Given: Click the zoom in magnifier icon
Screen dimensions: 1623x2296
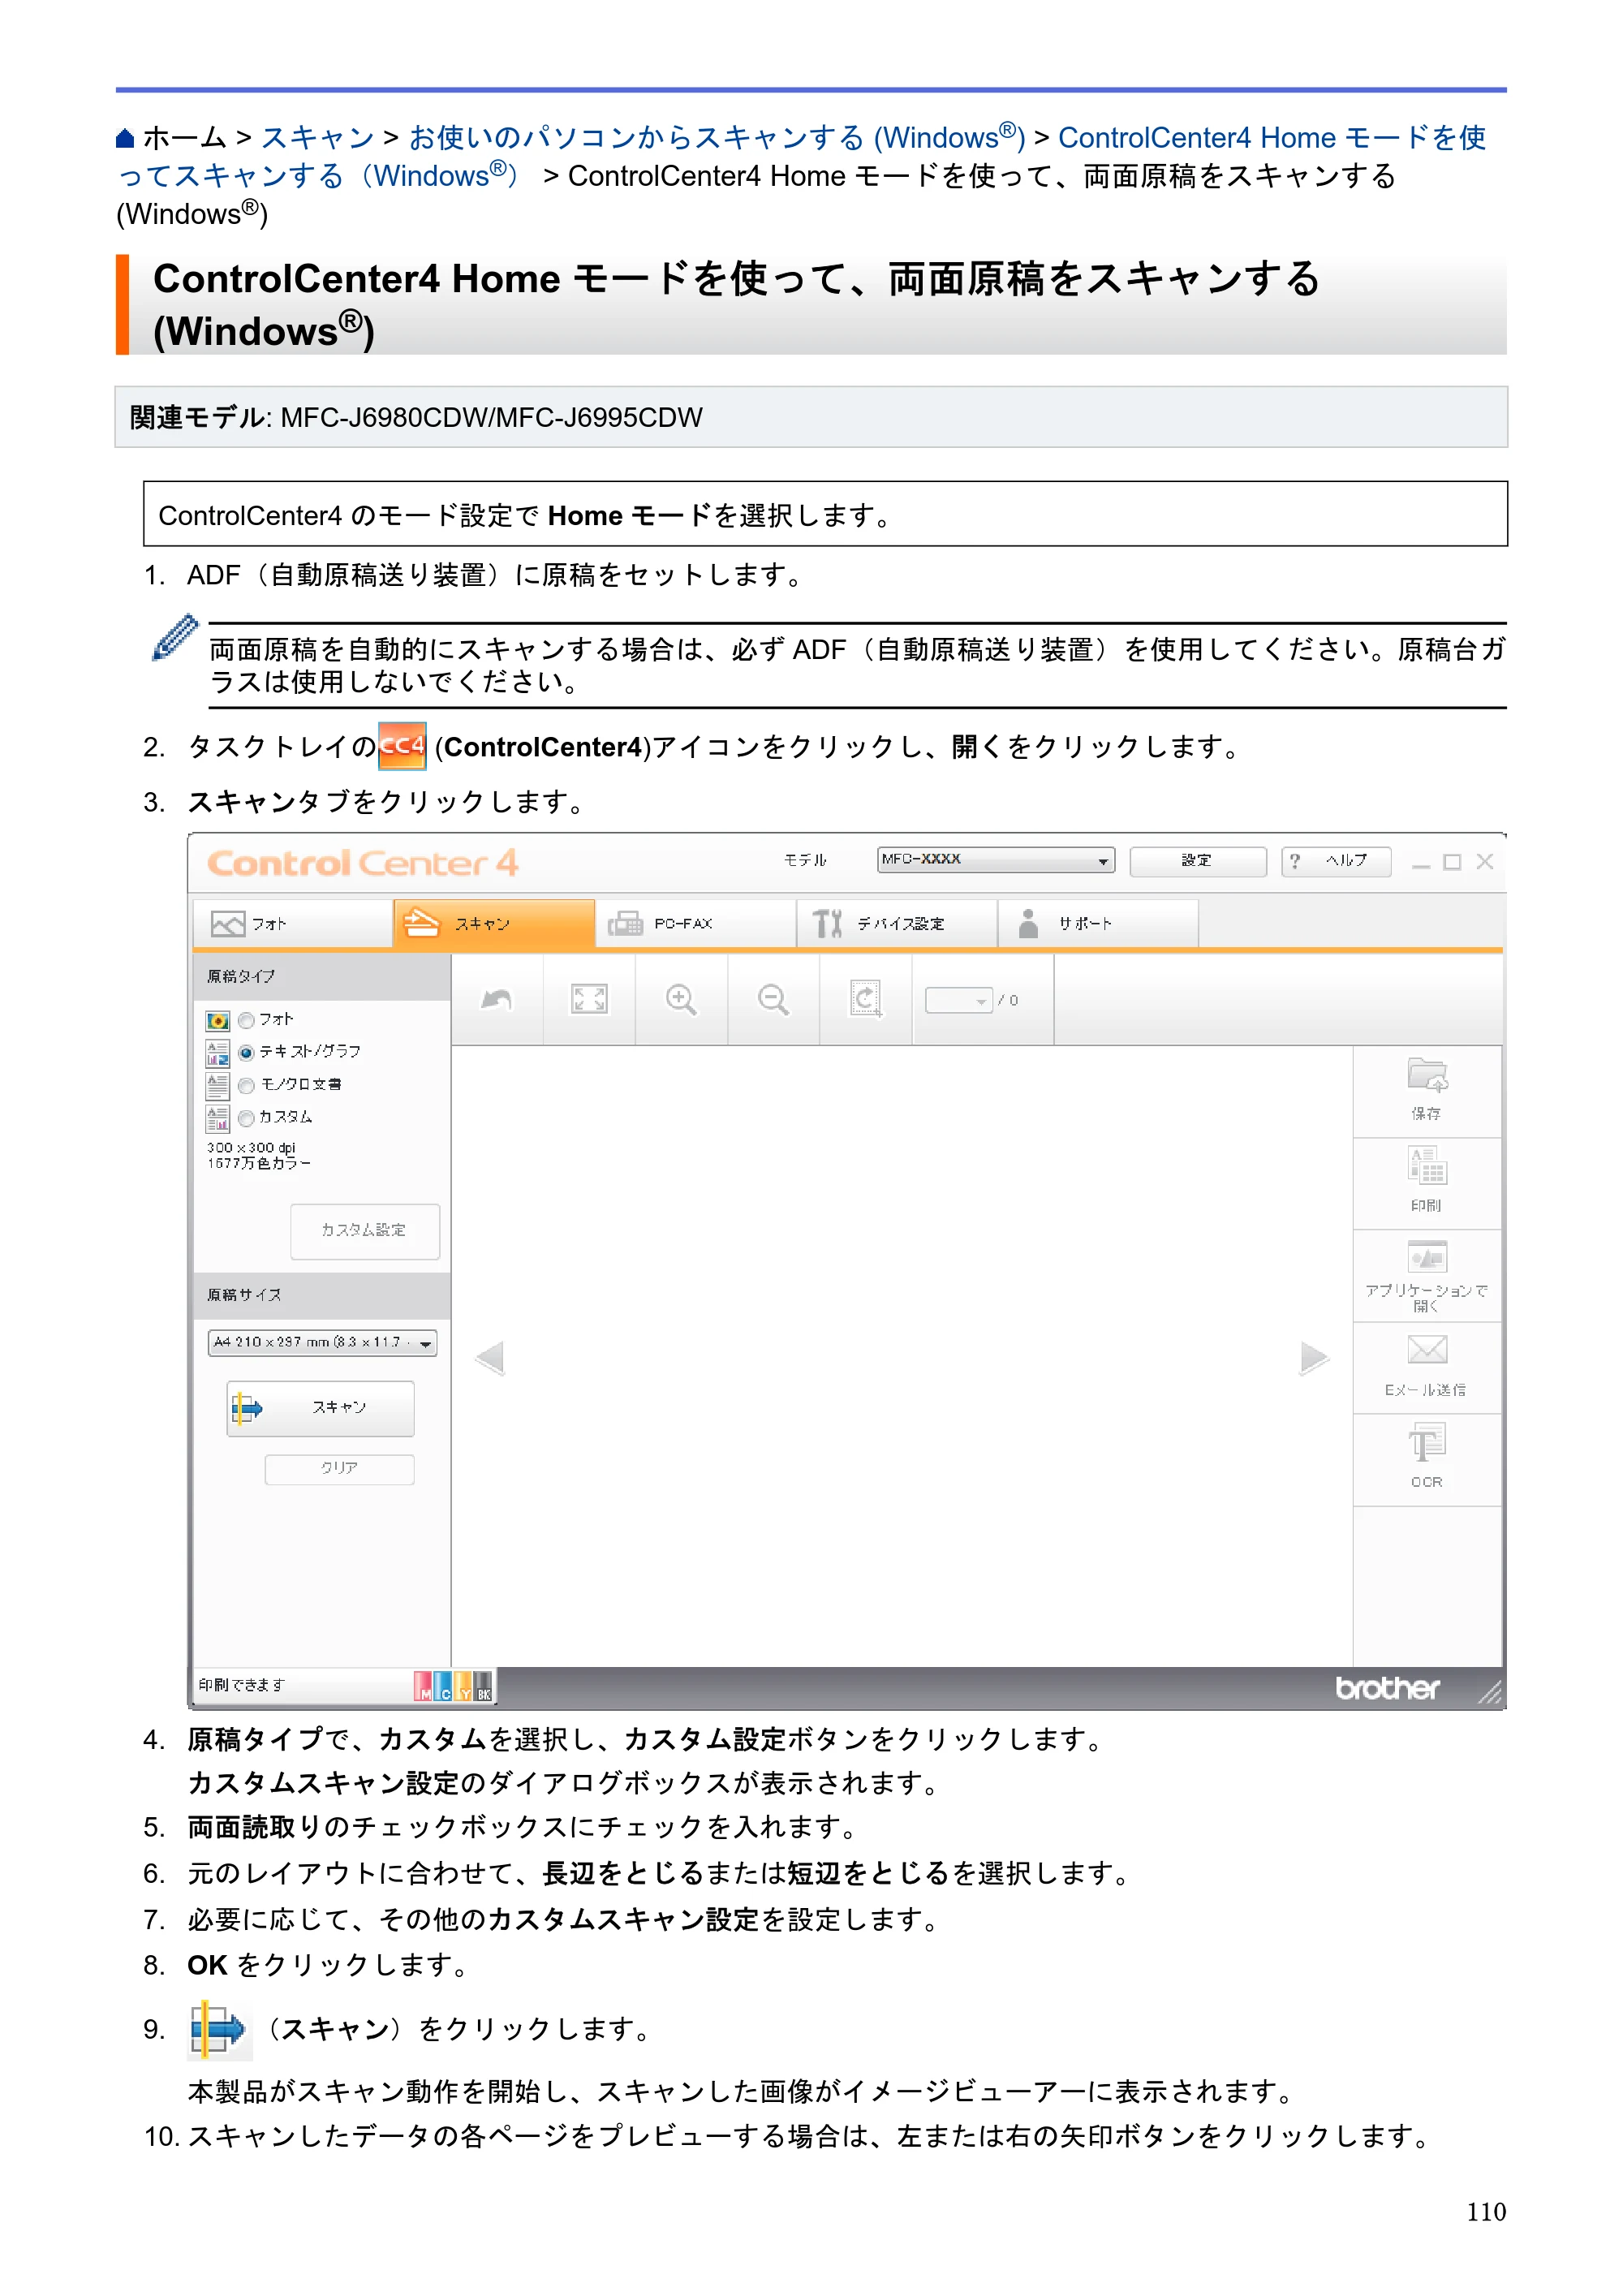Looking at the screenshot, I should pos(681,999).
